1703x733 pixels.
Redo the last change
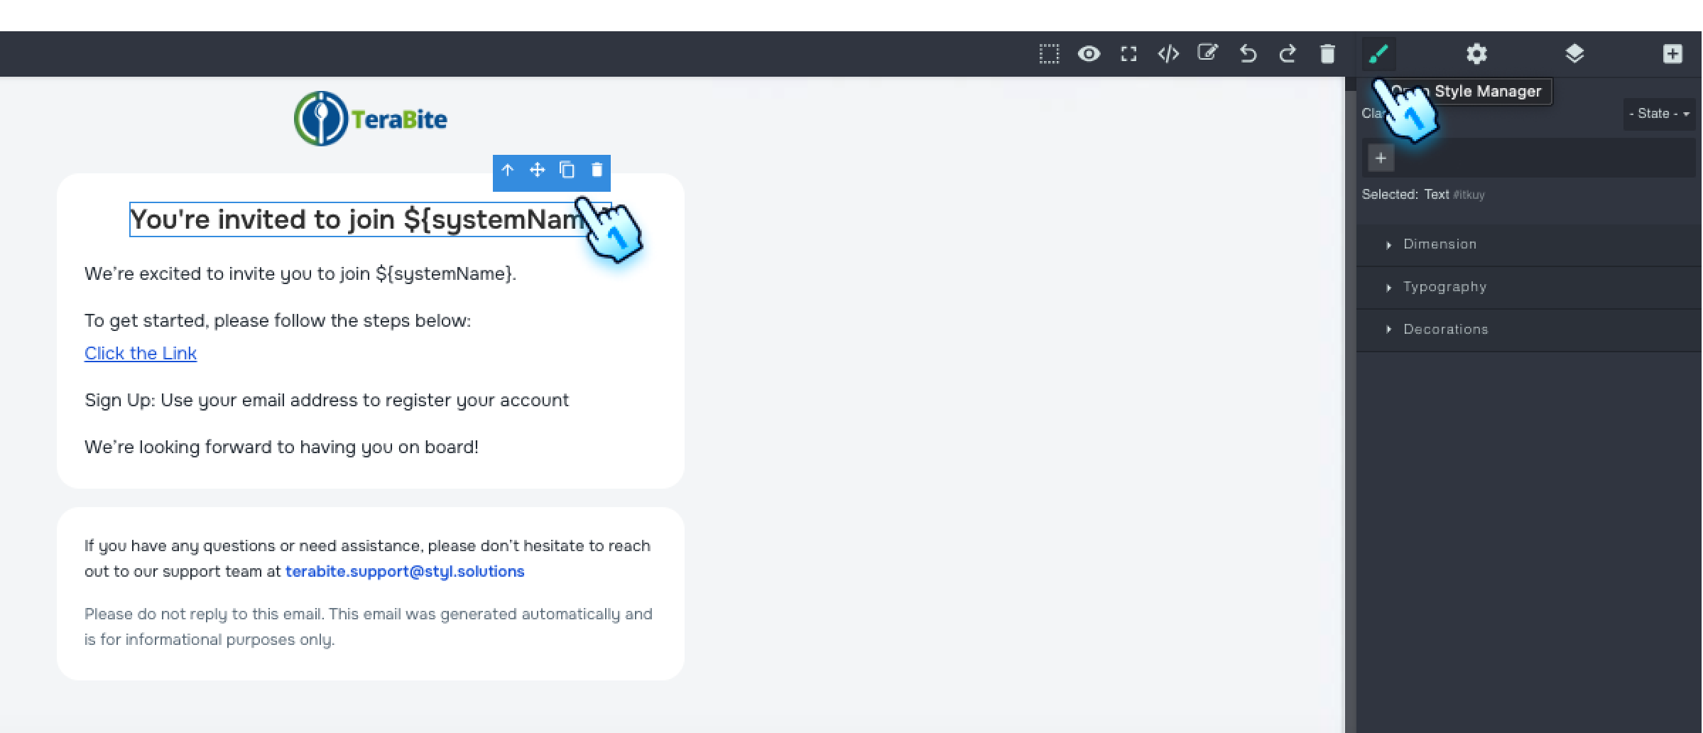point(1288,54)
